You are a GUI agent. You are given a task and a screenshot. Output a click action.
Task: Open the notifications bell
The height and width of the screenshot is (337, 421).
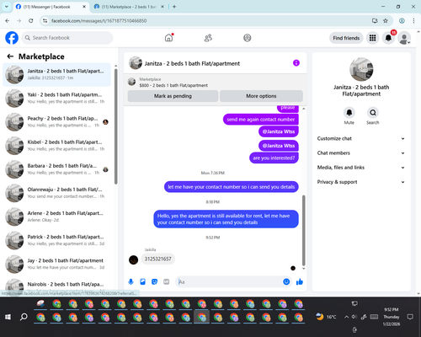point(388,38)
